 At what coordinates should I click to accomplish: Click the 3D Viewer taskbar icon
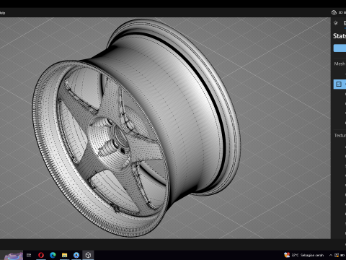click(88, 255)
